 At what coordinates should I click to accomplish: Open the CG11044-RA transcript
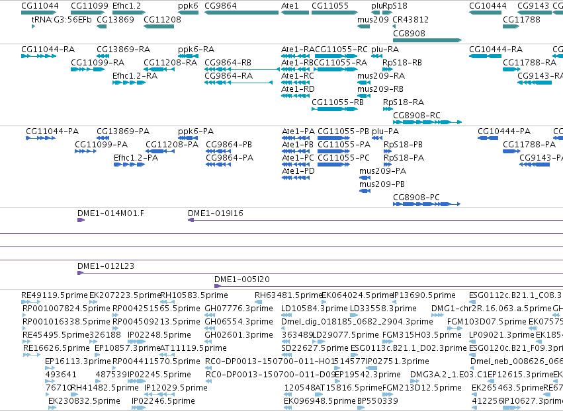point(39,56)
